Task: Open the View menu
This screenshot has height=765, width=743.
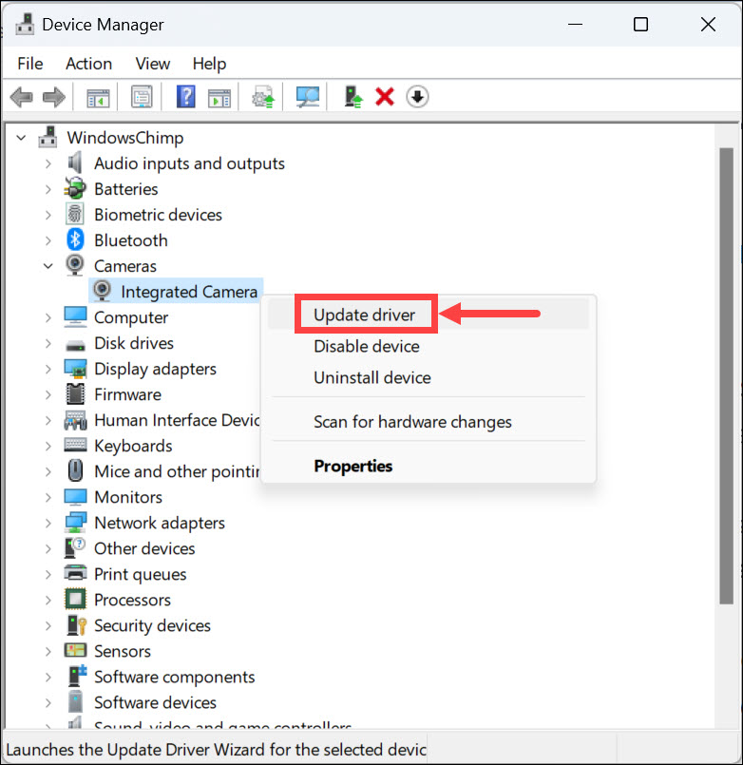Action: 152,64
